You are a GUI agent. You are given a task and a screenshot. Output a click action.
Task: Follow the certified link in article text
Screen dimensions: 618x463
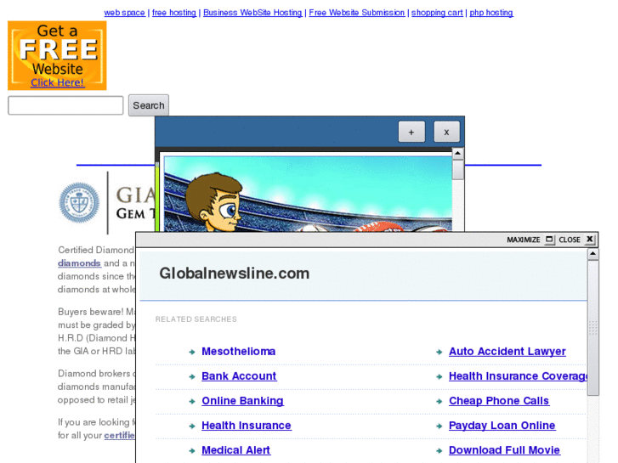(119, 436)
